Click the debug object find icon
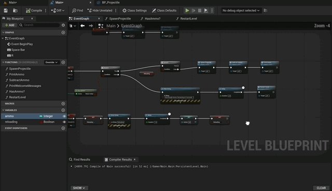 point(265,10)
